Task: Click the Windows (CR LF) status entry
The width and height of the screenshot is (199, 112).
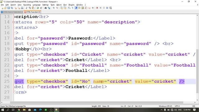Action: click(165, 106)
